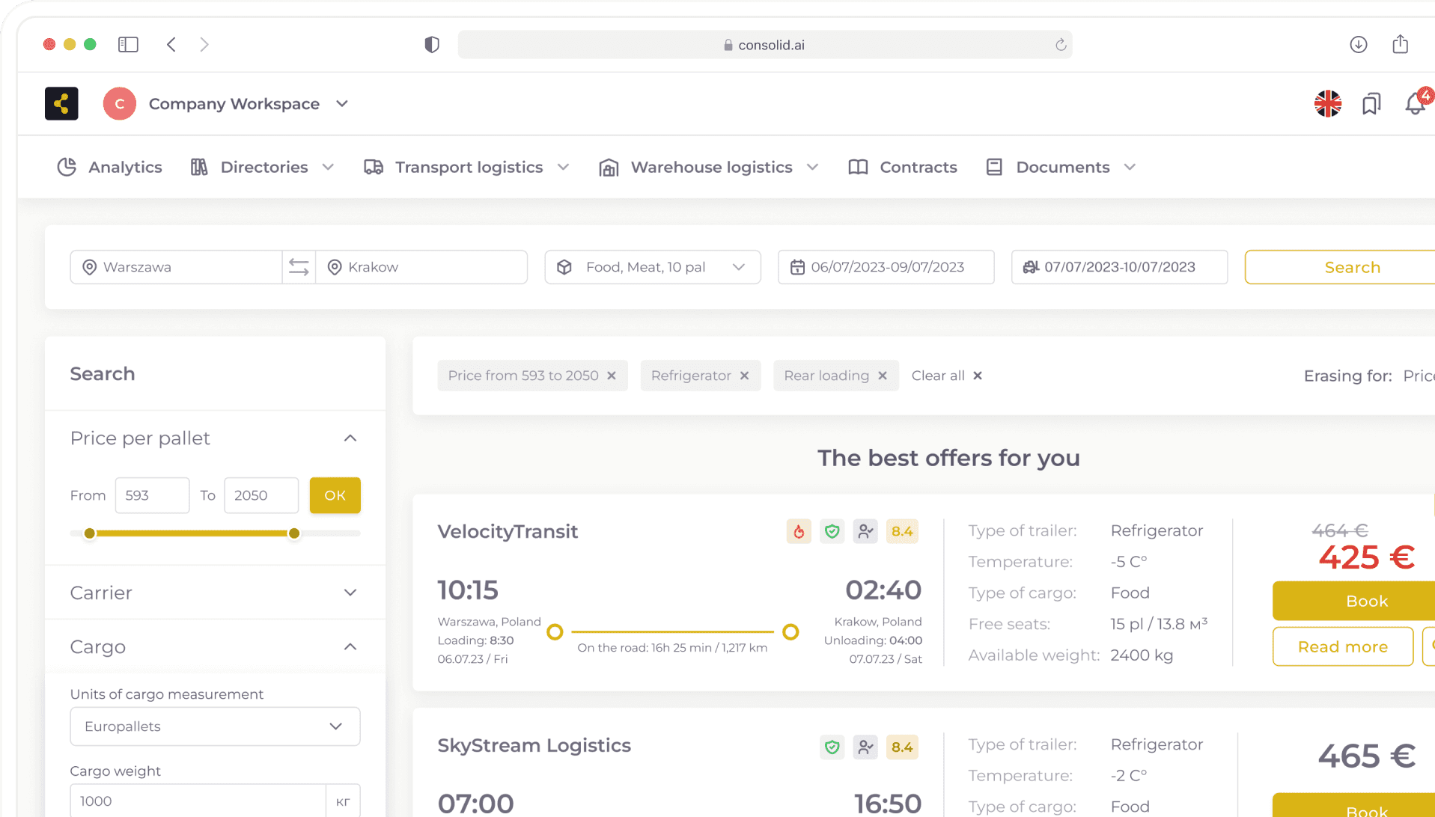Expand the Carrier filter section
Image resolution: width=1435 pixels, height=817 pixels.
[x=350, y=592]
